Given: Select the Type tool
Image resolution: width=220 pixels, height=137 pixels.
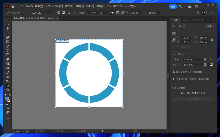Looking at the screenshot, I should 8,50.
